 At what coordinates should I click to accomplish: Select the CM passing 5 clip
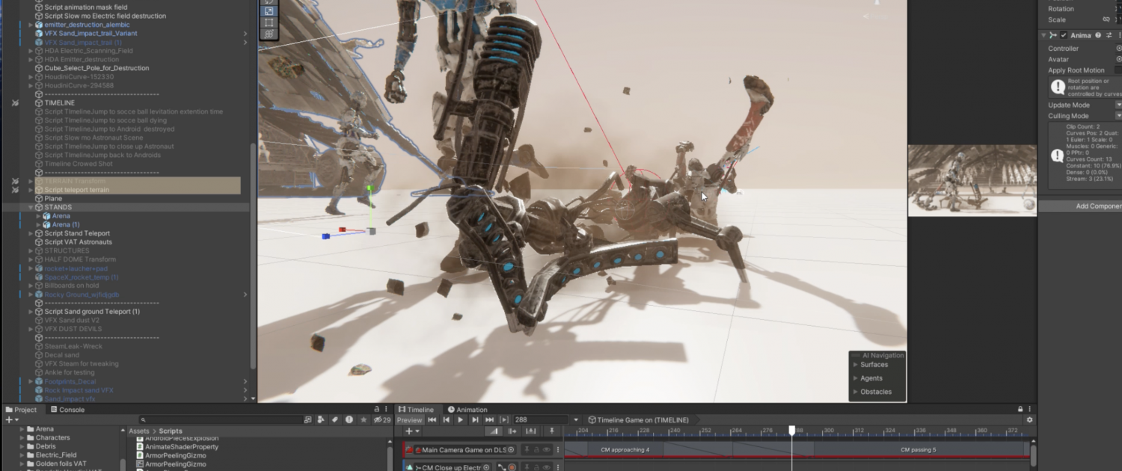(918, 450)
